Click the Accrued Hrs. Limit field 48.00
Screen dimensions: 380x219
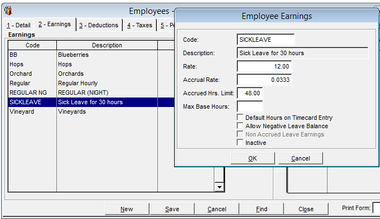[250, 93]
